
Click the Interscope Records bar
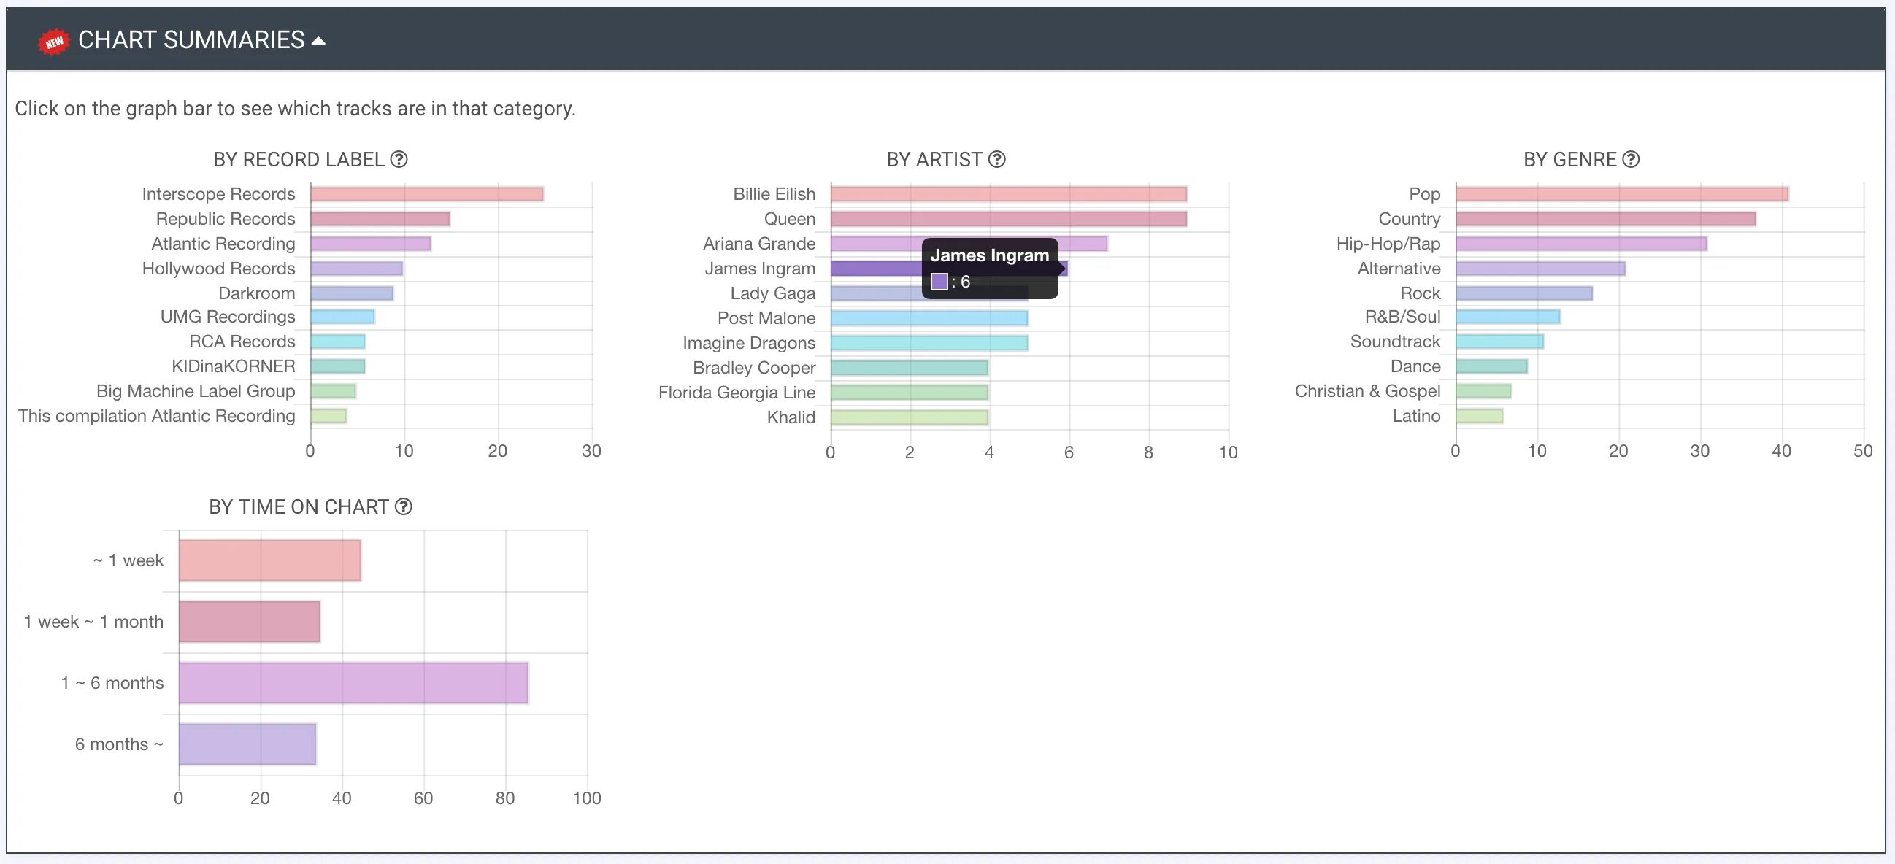[x=427, y=194]
